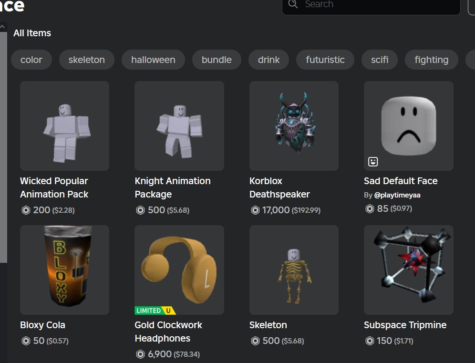The height and width of the screenshot is (363, 475).
Task: Filter by the futuristic tag
Action: [x=325, y=60]
